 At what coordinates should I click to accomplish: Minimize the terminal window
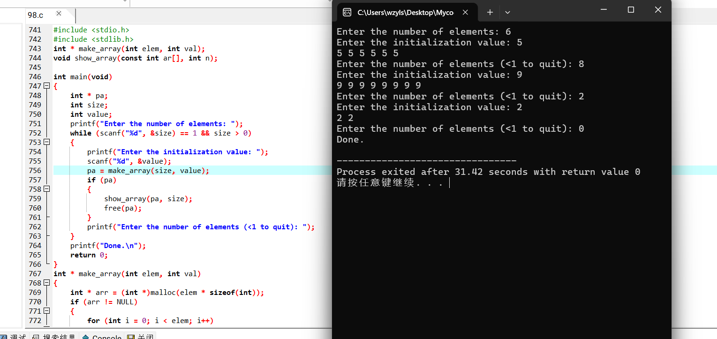pos(604,10)
